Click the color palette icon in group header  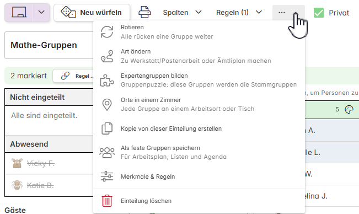(x=349, y=109)
